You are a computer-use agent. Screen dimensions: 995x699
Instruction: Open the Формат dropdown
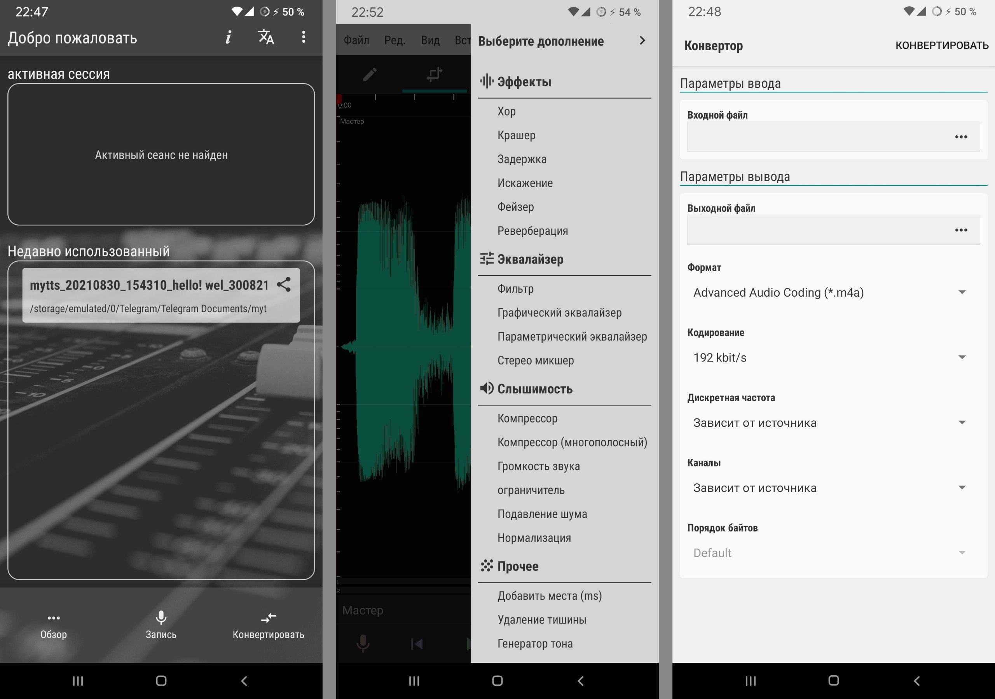coord(829,292)
